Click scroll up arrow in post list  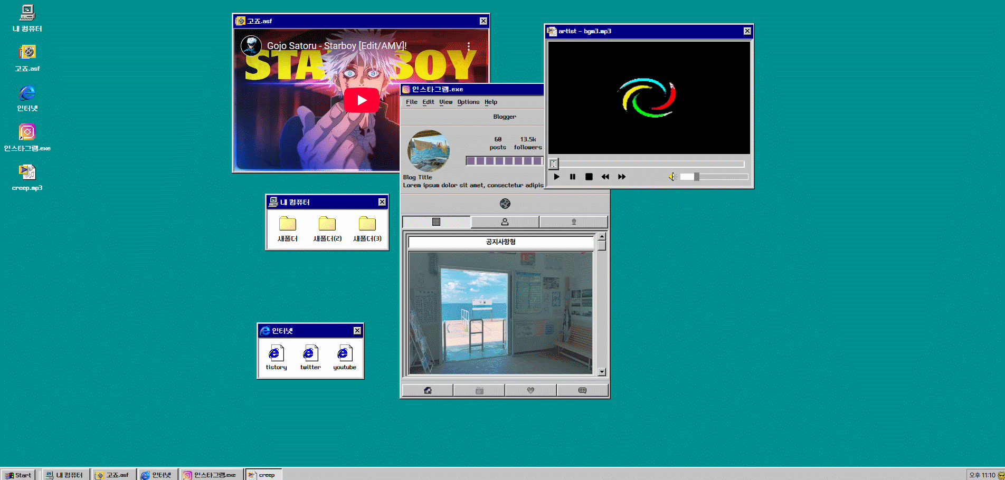(x=602, y=237)
